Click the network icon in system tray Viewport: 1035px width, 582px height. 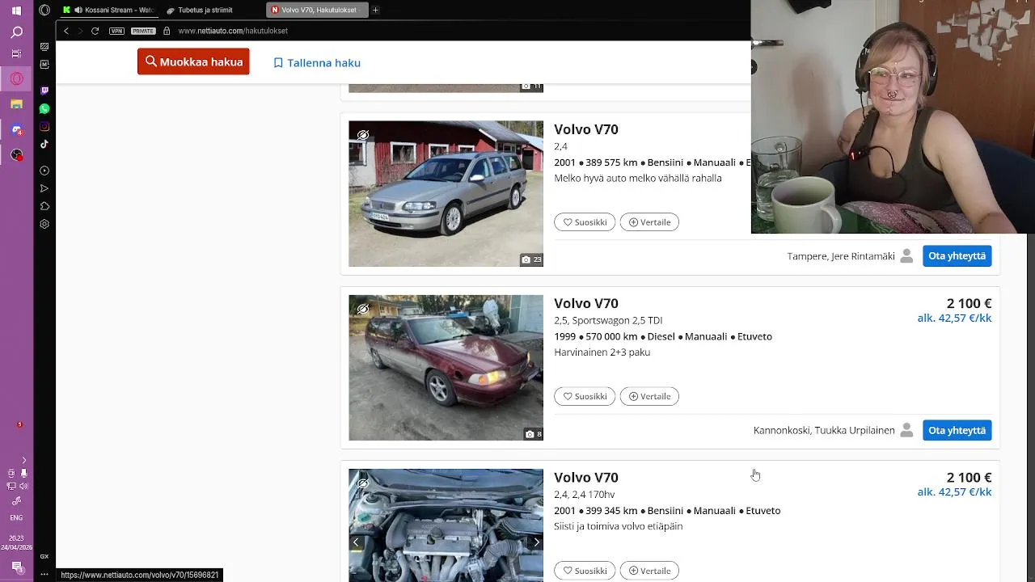[11, 487]
